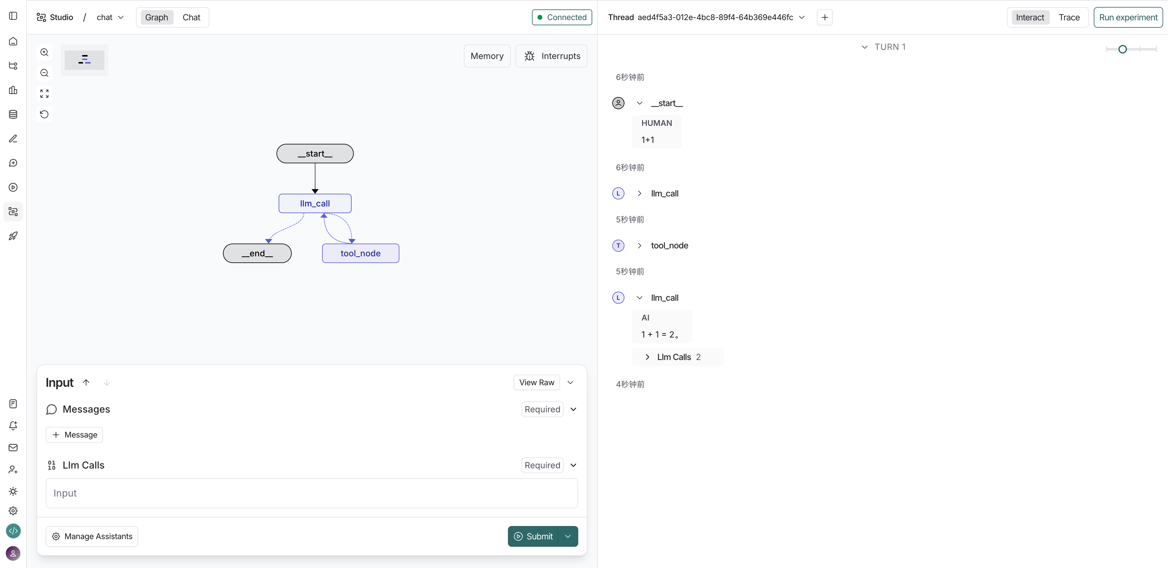Open the thread ID dropdown
This screenshot has width=1168, height=568.
click(802, 17)
